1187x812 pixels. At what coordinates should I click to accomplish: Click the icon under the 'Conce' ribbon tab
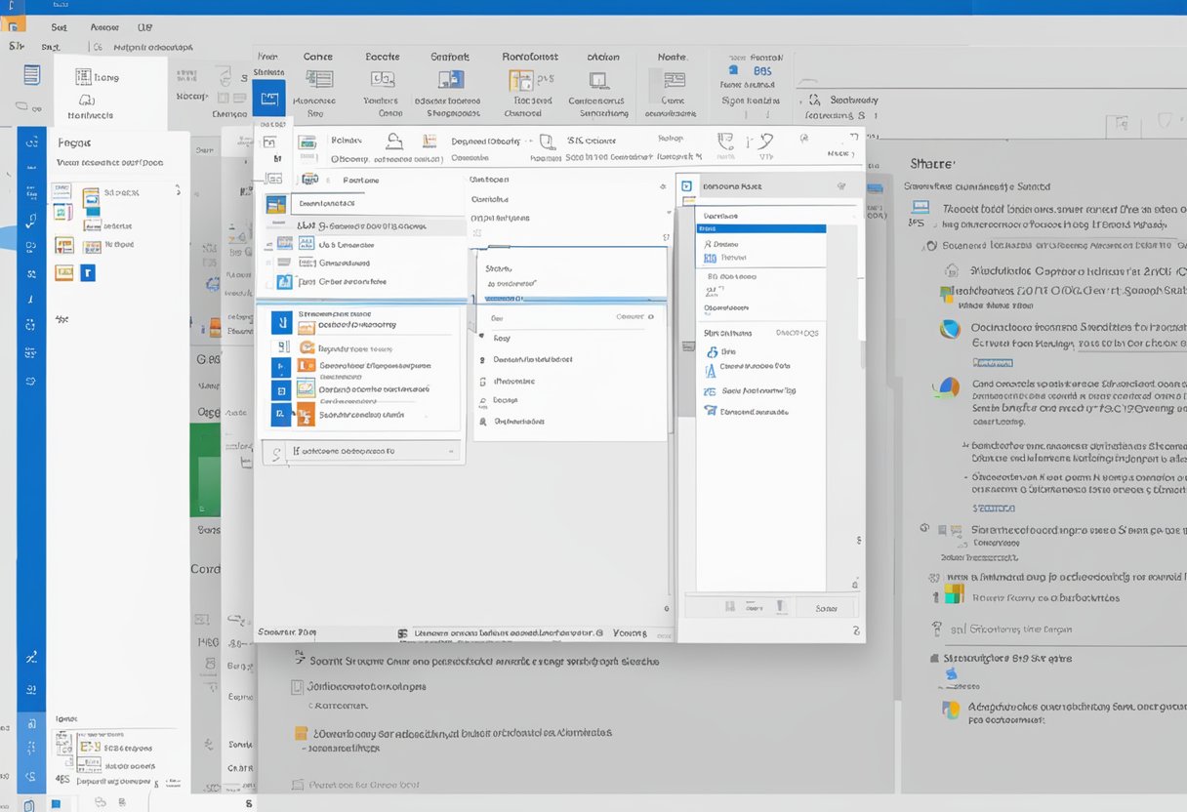(x=318, y=80)
